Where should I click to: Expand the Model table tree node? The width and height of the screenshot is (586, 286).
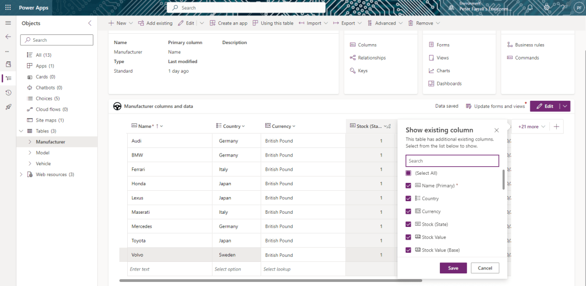click(30, 152)
